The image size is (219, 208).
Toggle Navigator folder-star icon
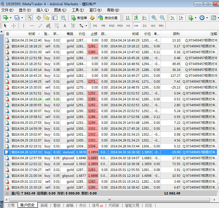coord(47,18)
